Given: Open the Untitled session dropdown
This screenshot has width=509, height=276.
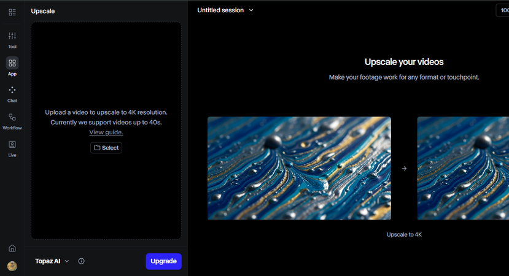Looking at the screenshot, I should point(225,10).
